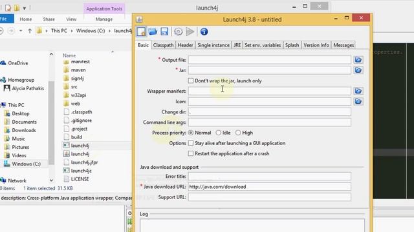Switch to Header tab

(x=185, y=45)
